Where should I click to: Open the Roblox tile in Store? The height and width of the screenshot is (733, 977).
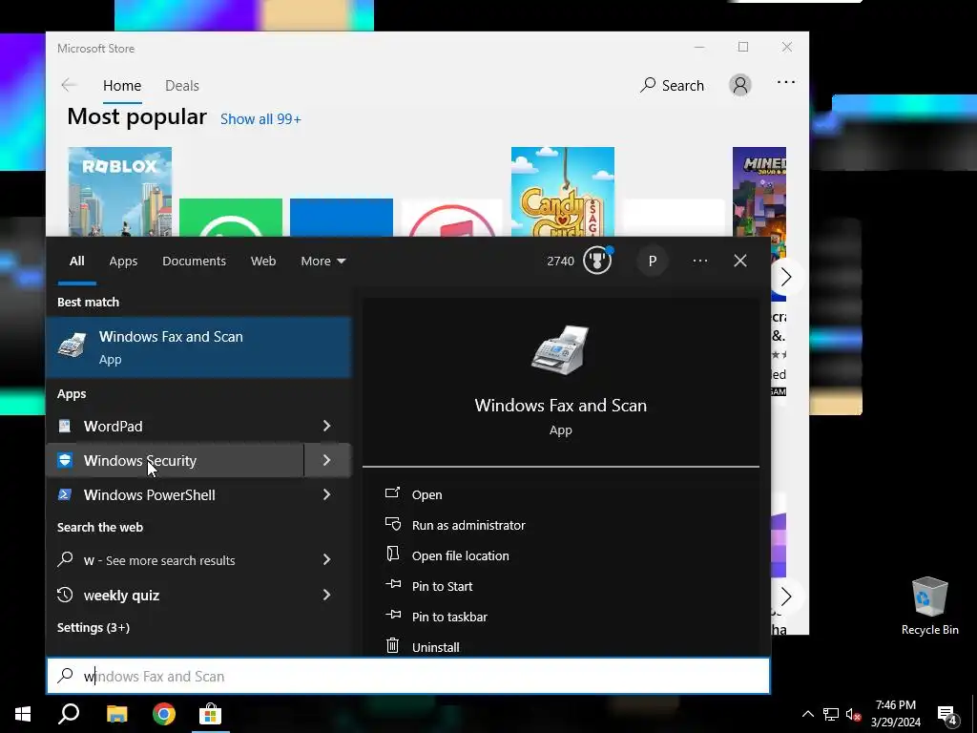click(119, 192)
